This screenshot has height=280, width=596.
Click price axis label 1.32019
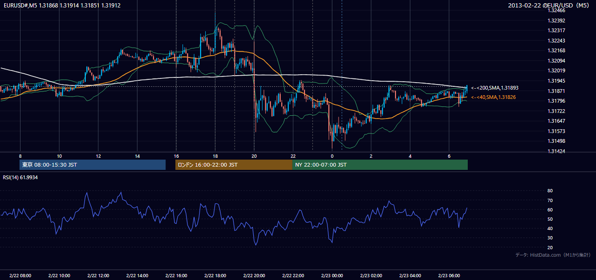tap(556, 70)
